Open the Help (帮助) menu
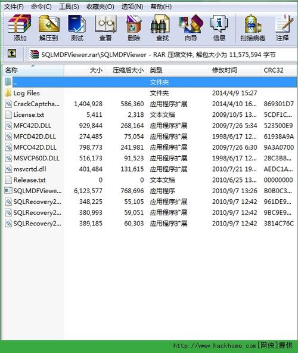Image resolution: width=298 pixels, height=353 pixels. 161,7
